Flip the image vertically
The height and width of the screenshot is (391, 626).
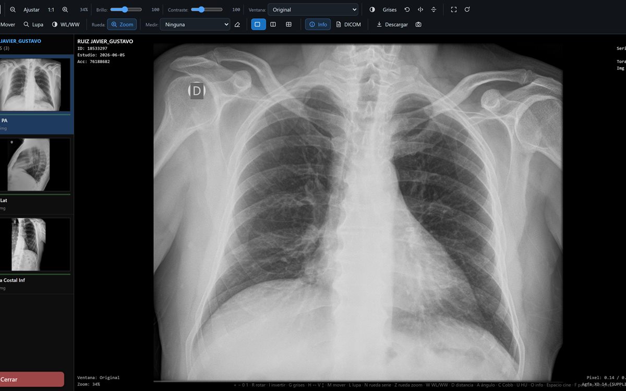434,9
